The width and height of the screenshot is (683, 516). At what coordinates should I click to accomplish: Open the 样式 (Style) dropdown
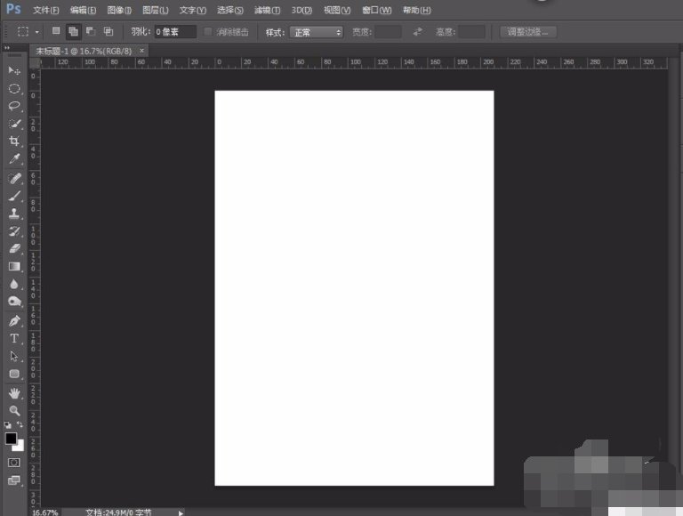[x=316, y=32]
